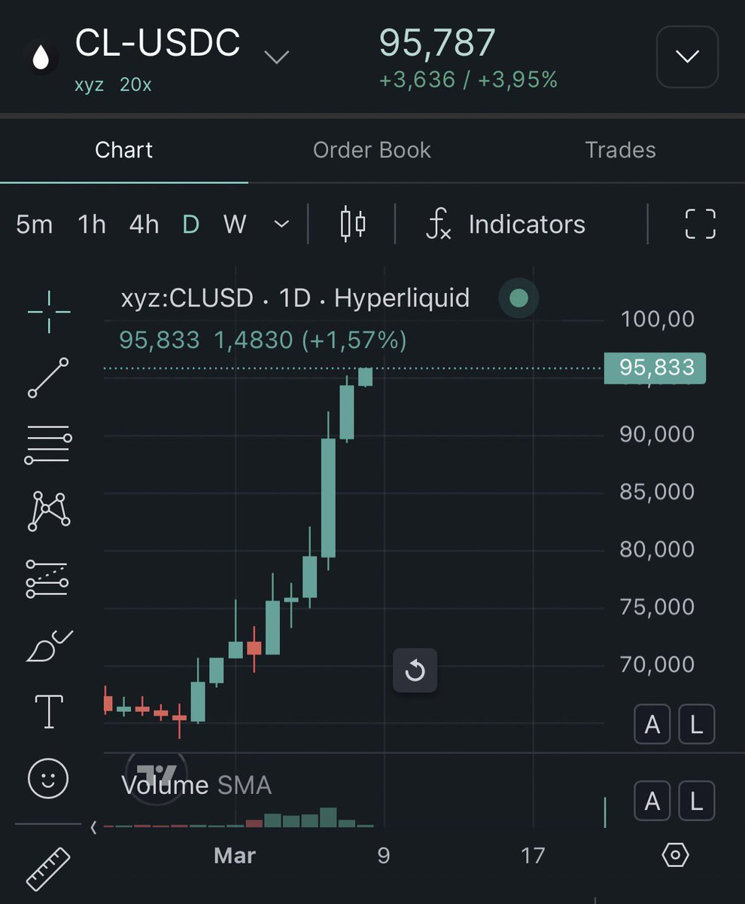
Task: Click the 75,000 price axis label
Action: pos(657,606)
